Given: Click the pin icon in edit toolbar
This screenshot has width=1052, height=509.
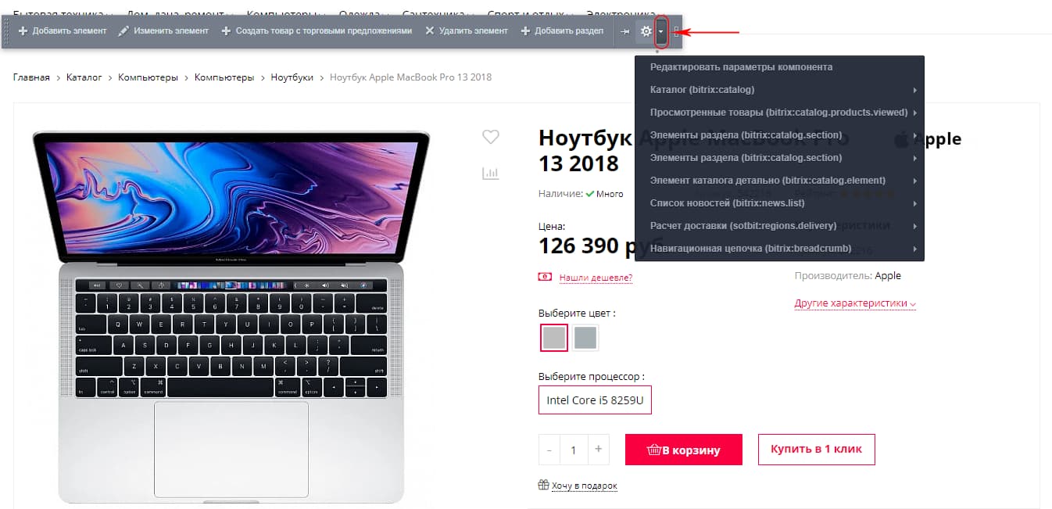Looking at the screenshot, I should (x=624, y=31).
